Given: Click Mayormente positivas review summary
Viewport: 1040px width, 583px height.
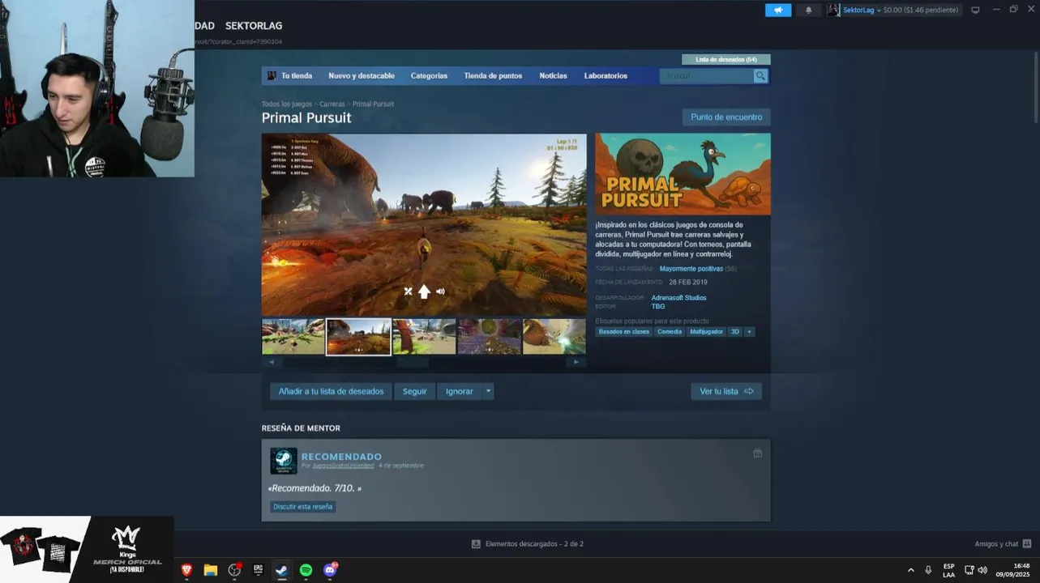Looking at the screenshot, I should click(x=691, y=268).
